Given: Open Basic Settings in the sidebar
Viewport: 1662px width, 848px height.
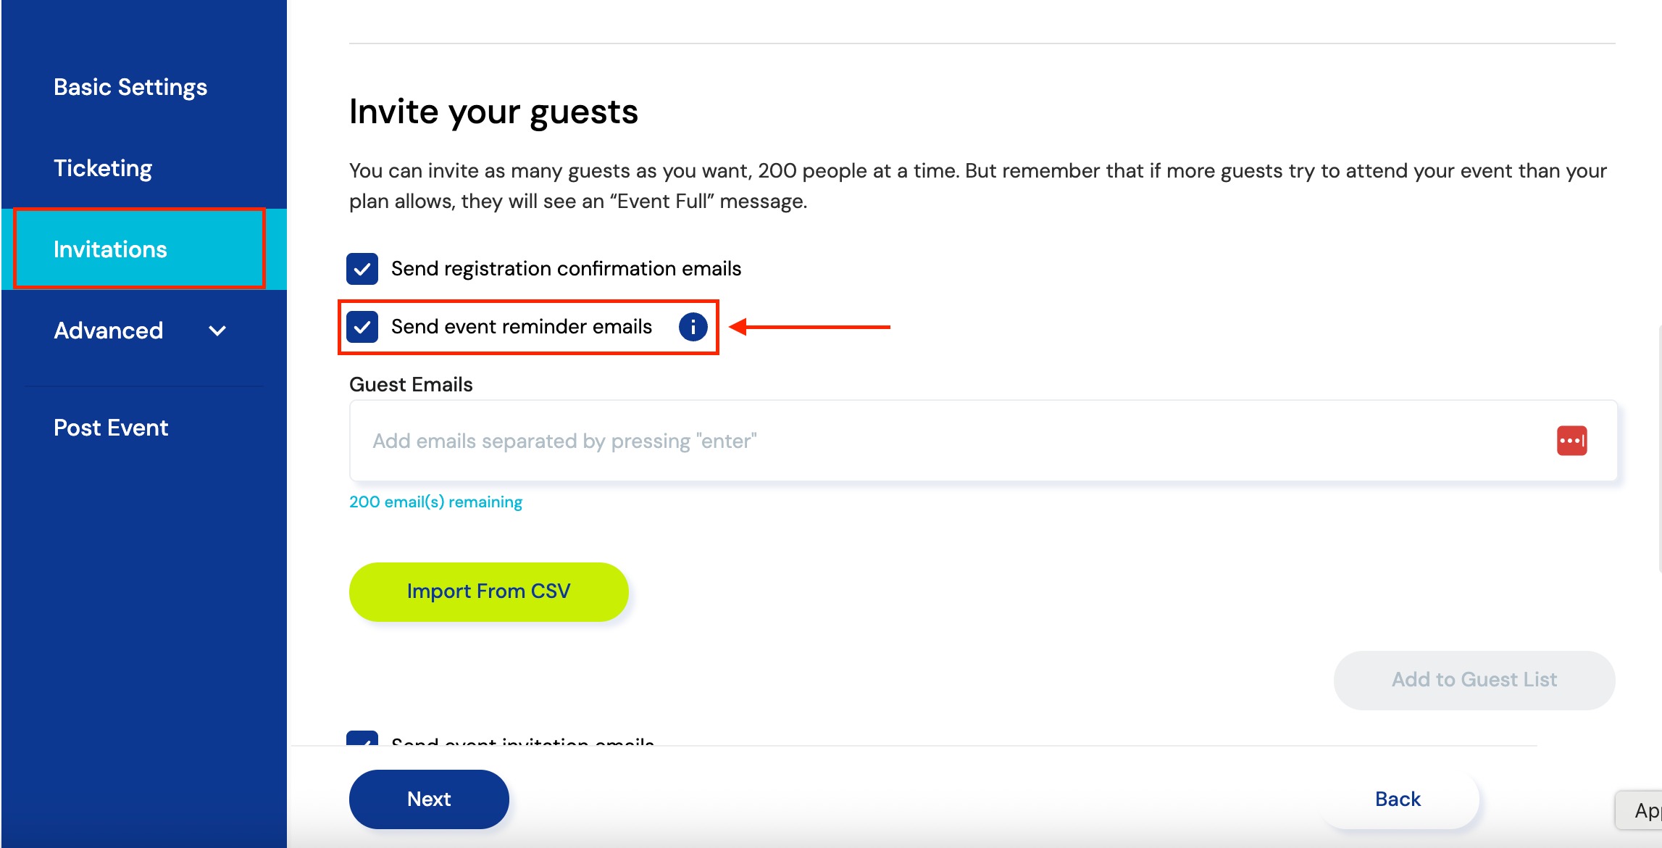Looking at the screenshot, I should [130, 87].
